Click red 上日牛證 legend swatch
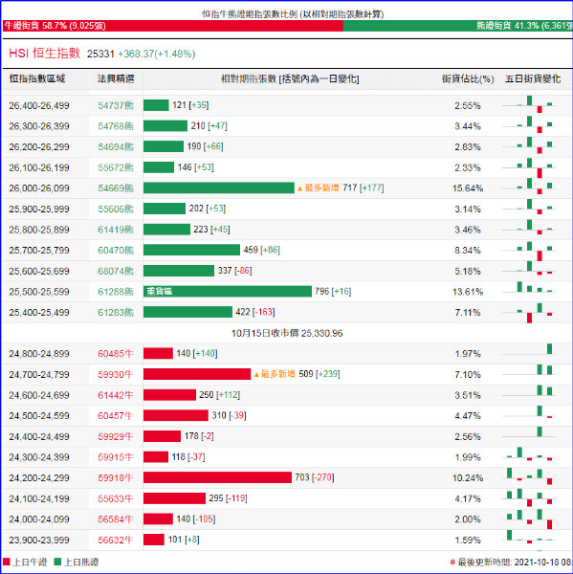The width and height of the screenshot is (573, 574). click(x=7, y=562)
